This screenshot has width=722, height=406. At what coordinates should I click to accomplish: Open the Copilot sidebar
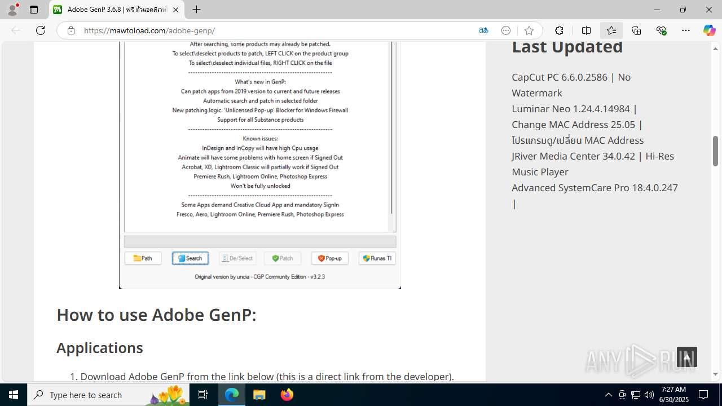[709, 30]
